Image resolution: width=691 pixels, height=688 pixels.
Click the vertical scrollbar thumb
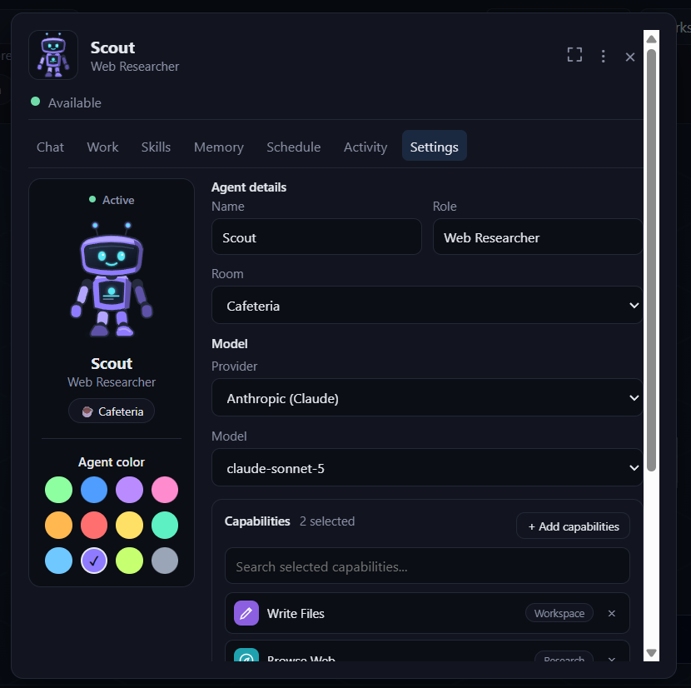pos(651,260)
